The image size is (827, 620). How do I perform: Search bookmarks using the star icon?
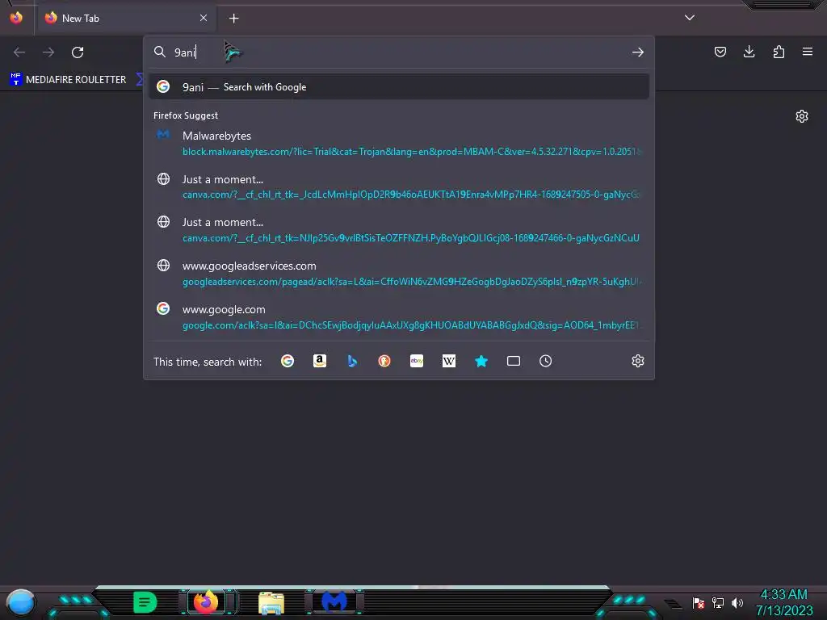click(481, 361)
